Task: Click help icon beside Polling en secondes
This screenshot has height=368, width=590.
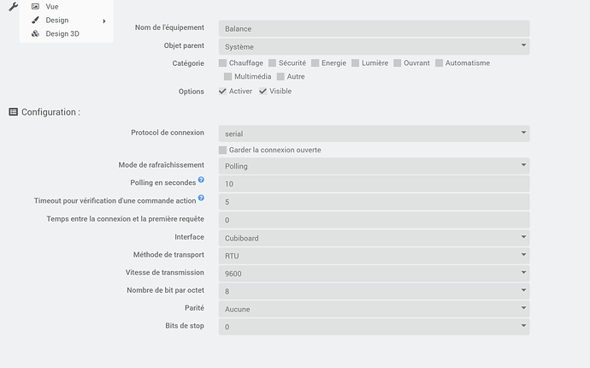Action: click(201, 180)
